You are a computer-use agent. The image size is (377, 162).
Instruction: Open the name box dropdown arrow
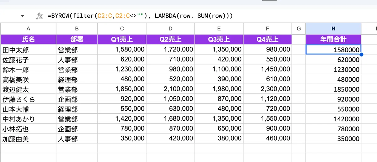pyautogui.click(x=22, y=16)
